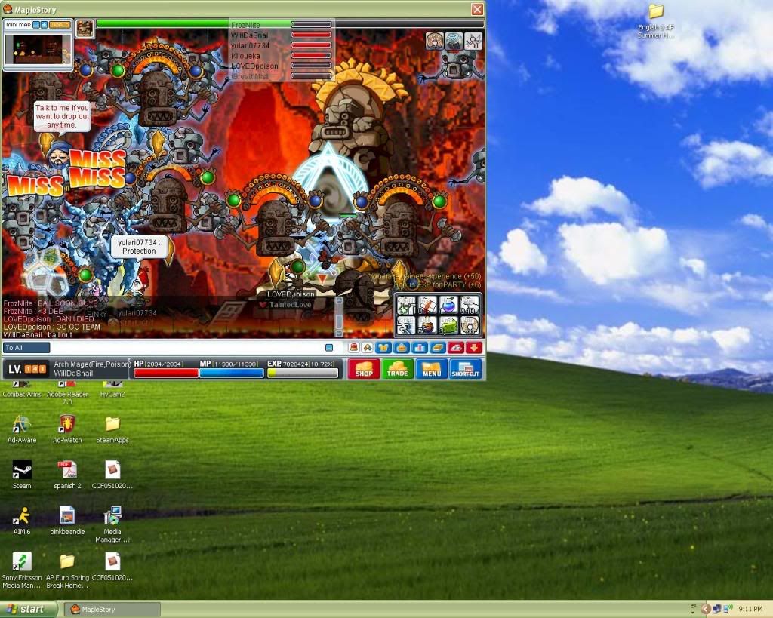Select party member WillDaSnail in party list

(x=281, y=35)
